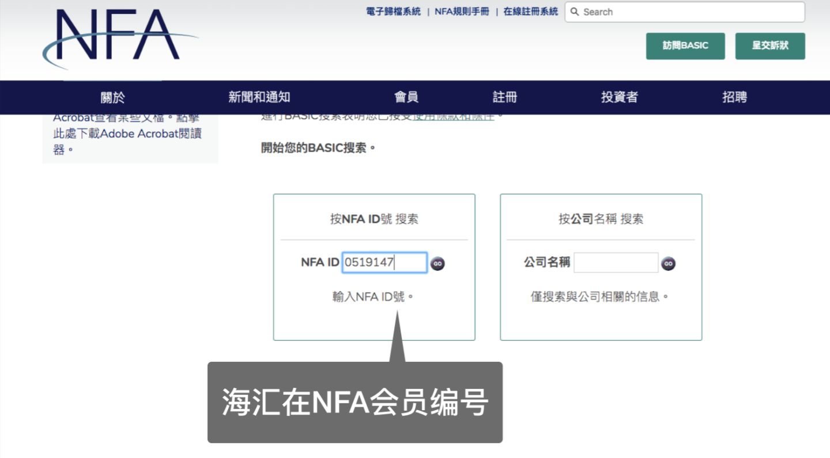Click the NFA logo
This screenshot has width=830, height=458.
coord(120,38)
